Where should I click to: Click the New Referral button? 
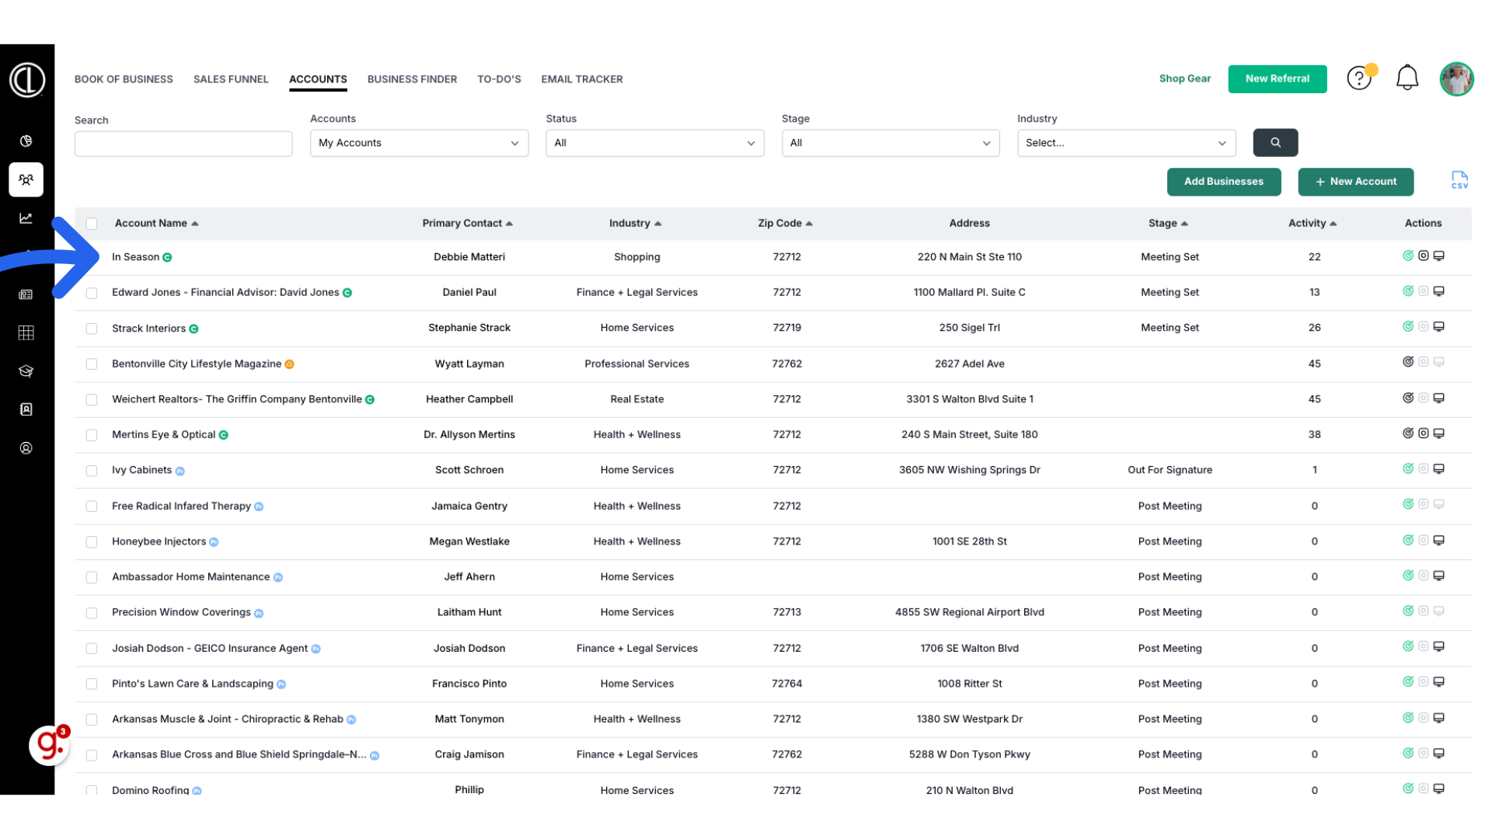(1277, 78)
